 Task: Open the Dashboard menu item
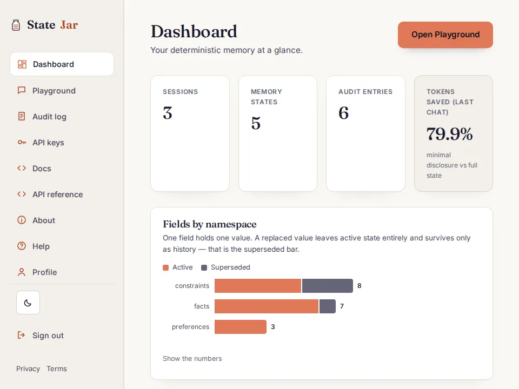tap(62, 64)
